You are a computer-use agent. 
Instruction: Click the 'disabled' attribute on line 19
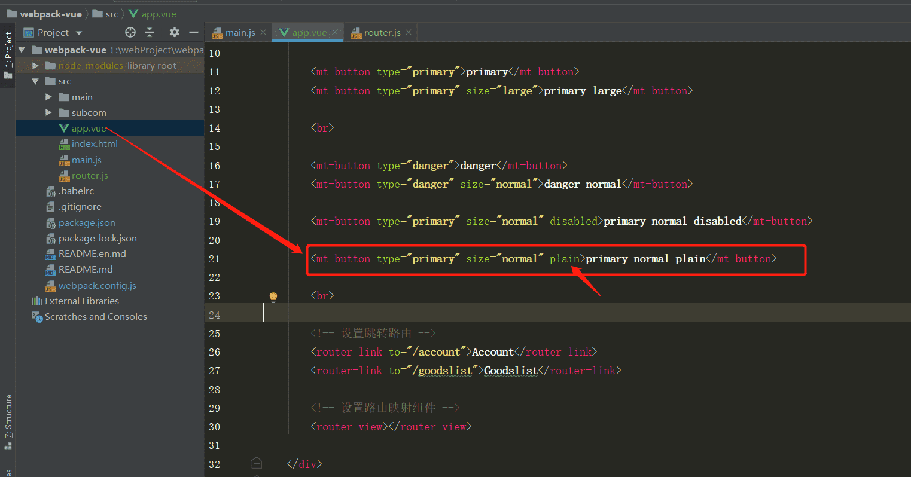coord(574,221)
